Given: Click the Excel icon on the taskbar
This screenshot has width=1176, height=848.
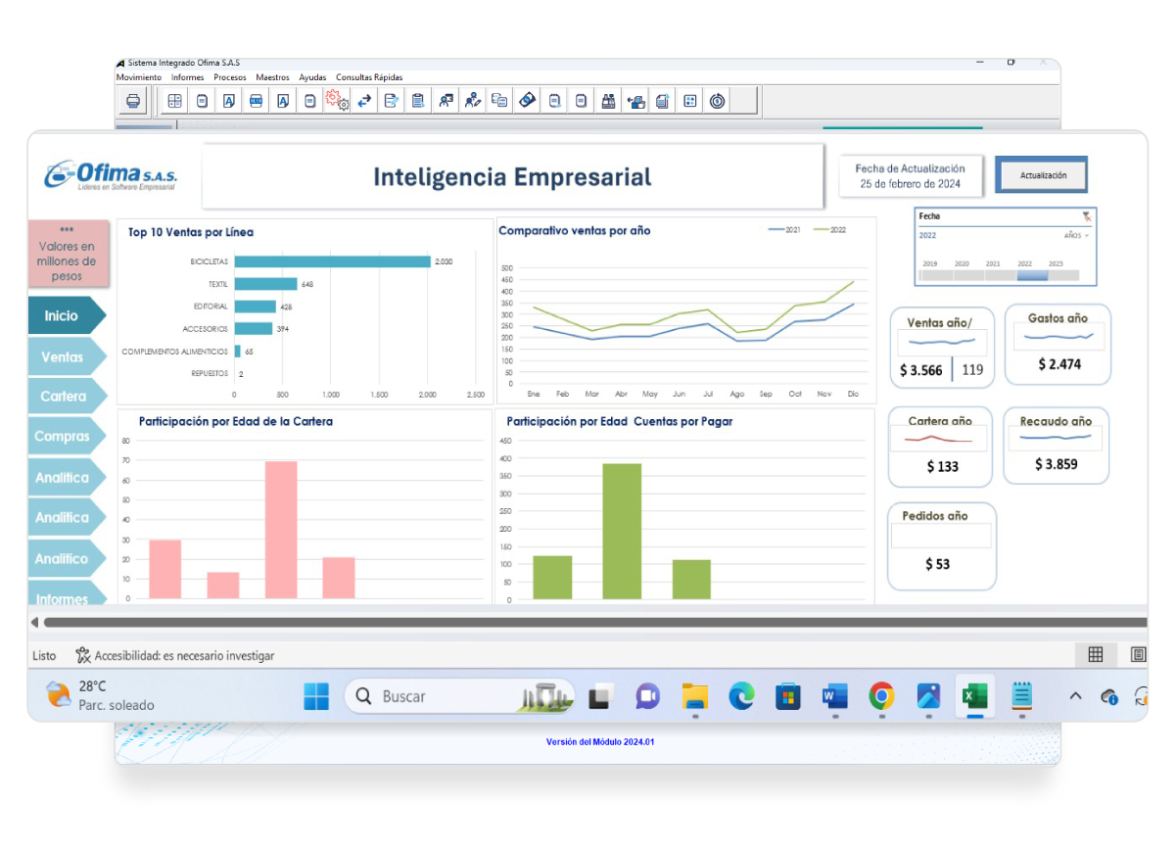Looking at the screenshot, I should (974, 696).
